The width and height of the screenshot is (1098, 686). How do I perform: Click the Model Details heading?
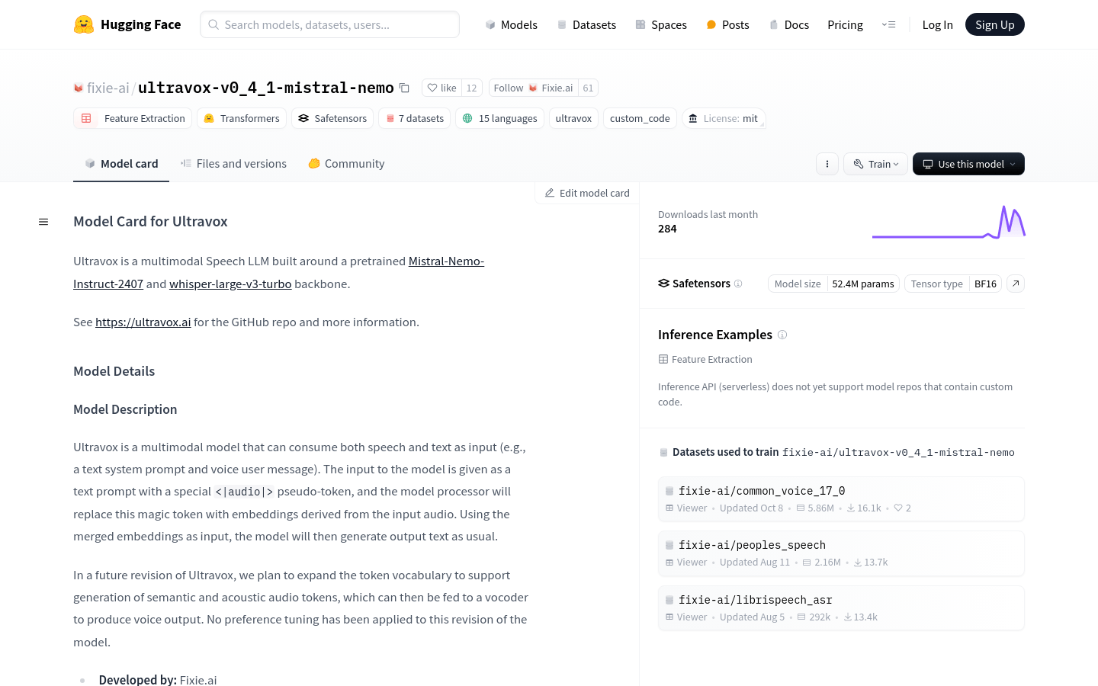coord(114,371)
